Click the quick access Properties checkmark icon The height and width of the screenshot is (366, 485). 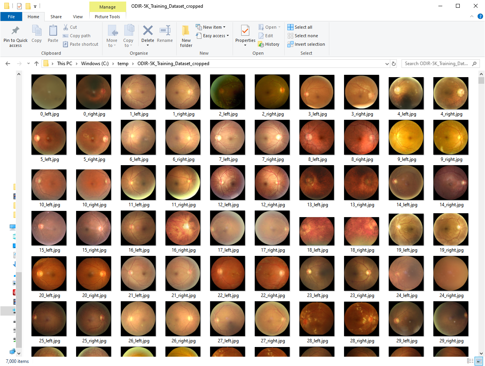[19, 6]
